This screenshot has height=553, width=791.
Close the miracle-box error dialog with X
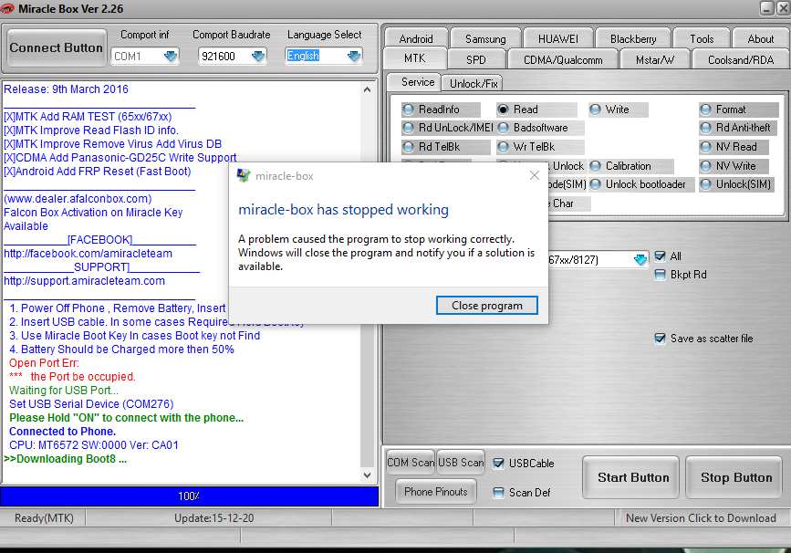pos(535,175)
